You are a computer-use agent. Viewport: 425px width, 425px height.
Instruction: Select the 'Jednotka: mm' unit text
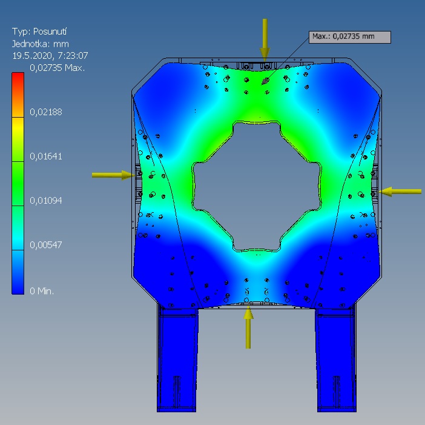tap(41, 44)
